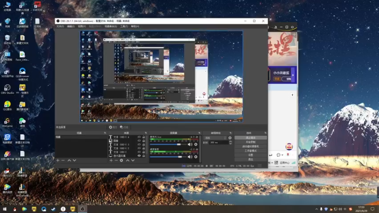Toggle visibility of 显示器采集 source

tap(139, 156)
